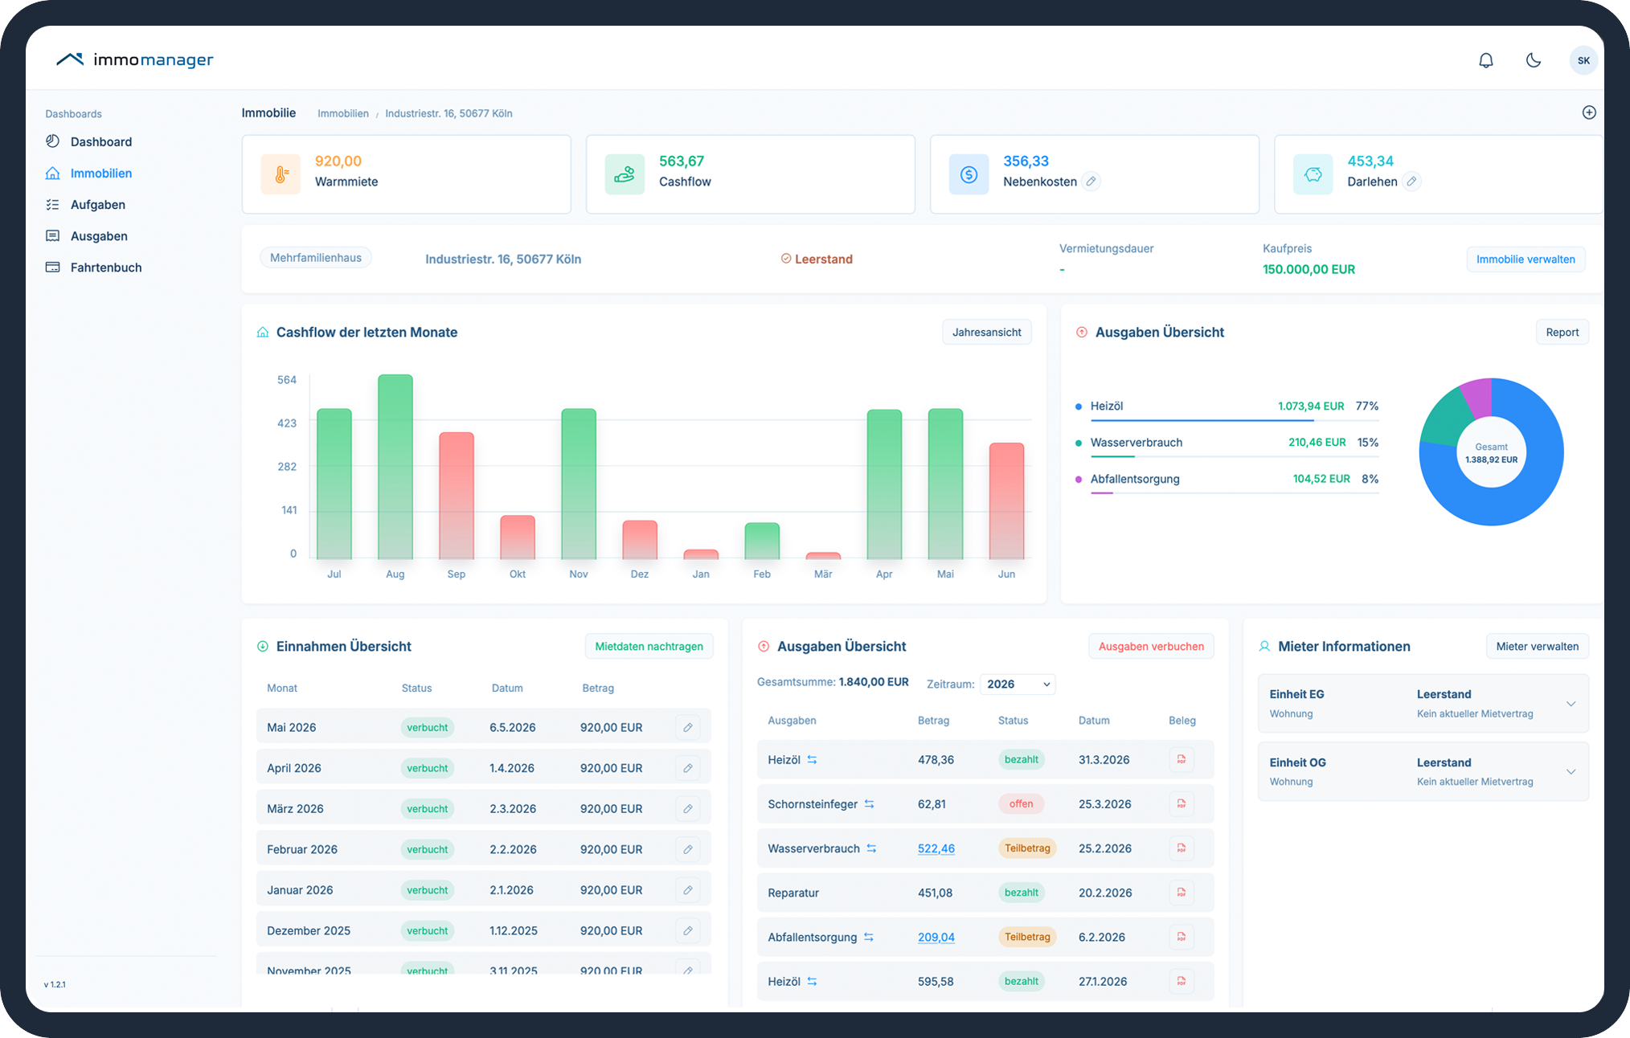Open the Zeitraum 2026 year dropdown
The image size is (1630, 1038).
1018,684
